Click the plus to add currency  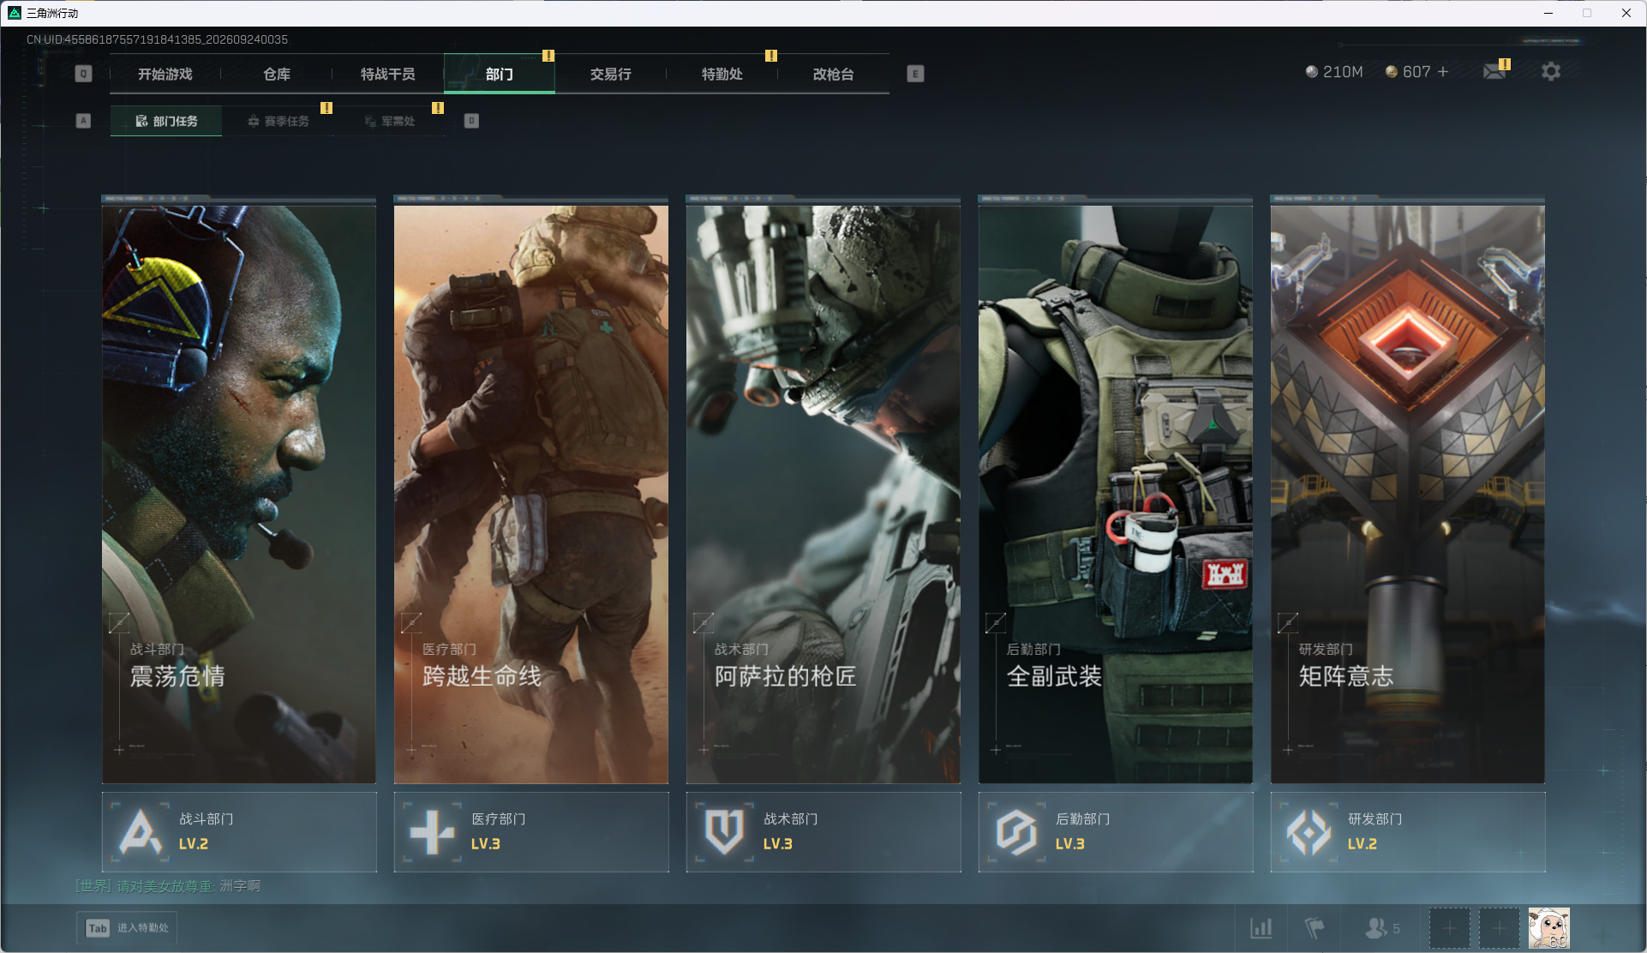pos(1443,71)
